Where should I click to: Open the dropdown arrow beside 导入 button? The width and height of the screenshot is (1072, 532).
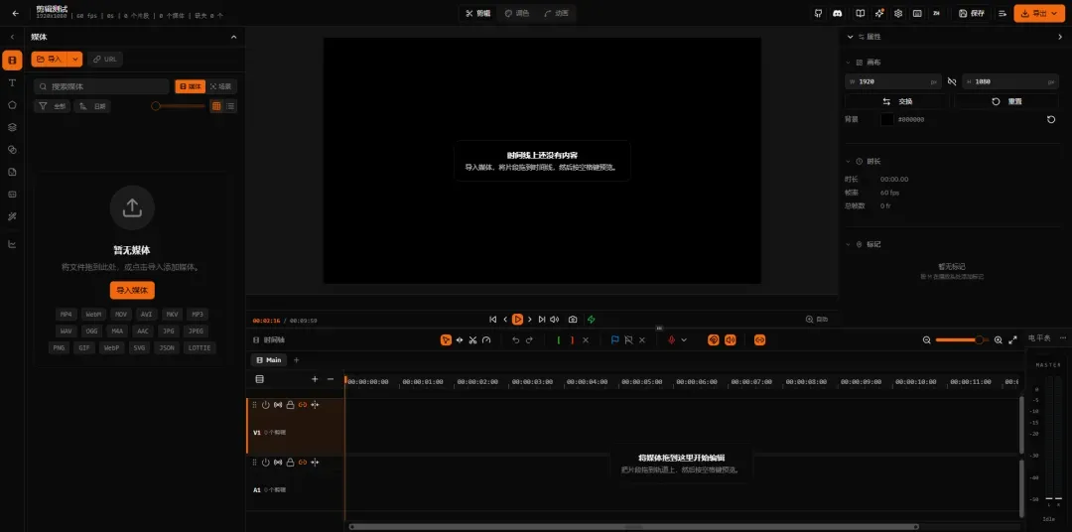[x=75, y=60]
